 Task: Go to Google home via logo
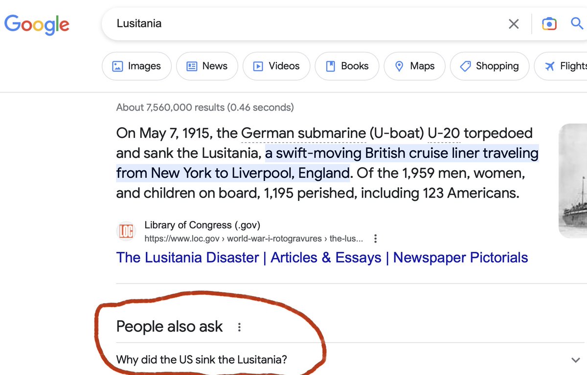[37, 24]
